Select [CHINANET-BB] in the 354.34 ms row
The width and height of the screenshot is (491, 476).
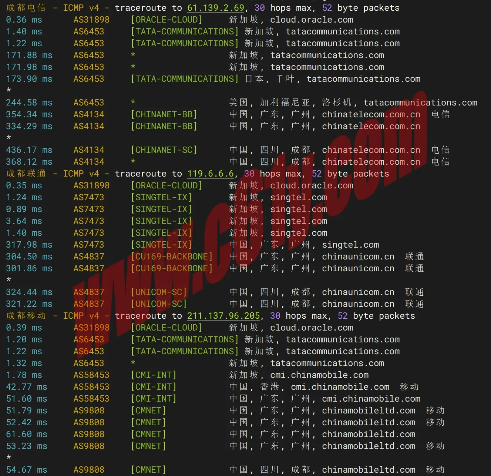[x=164, y=114]
